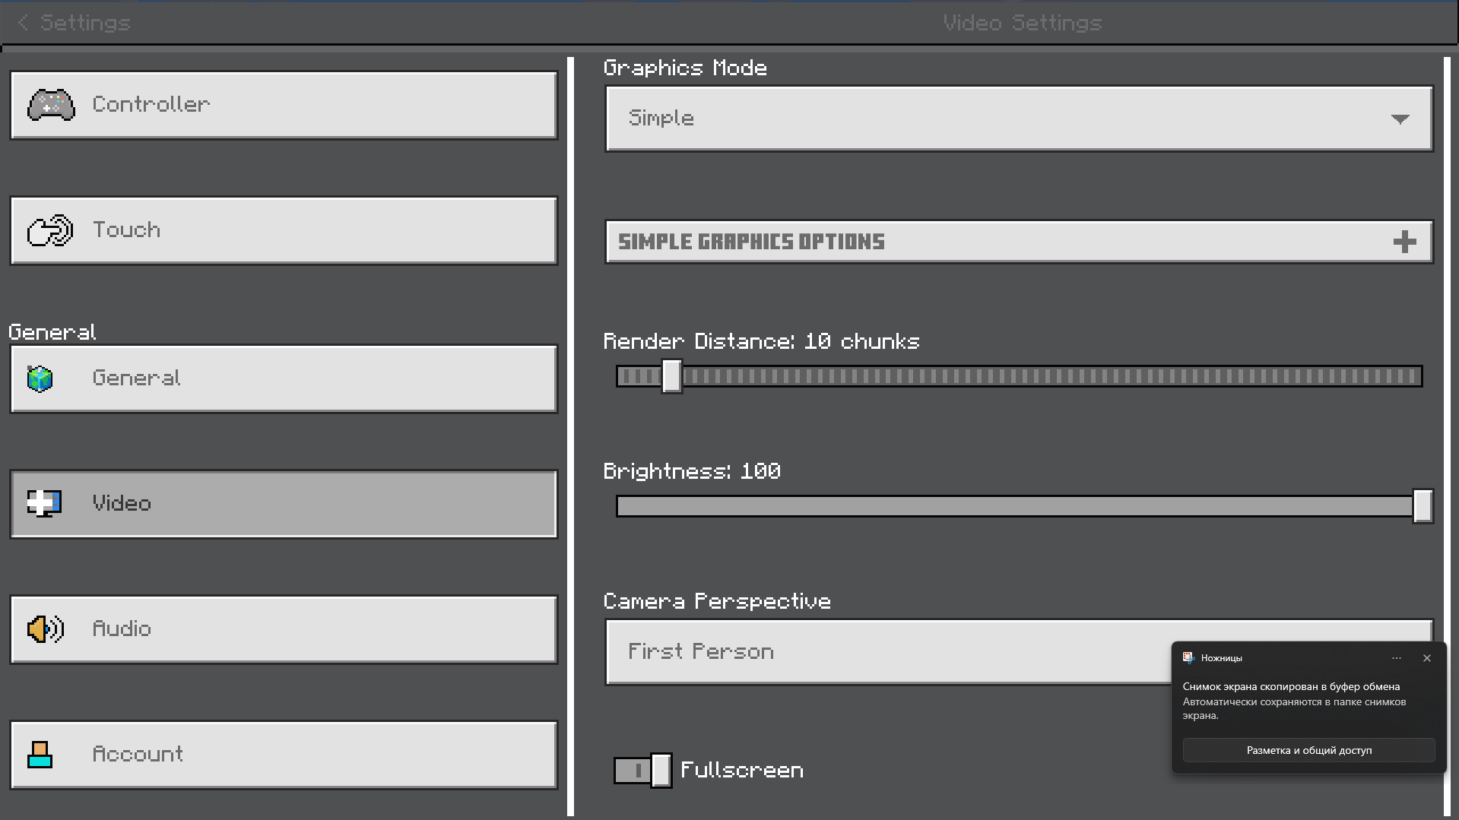Click the Audio speaker icon

[46, 629]
